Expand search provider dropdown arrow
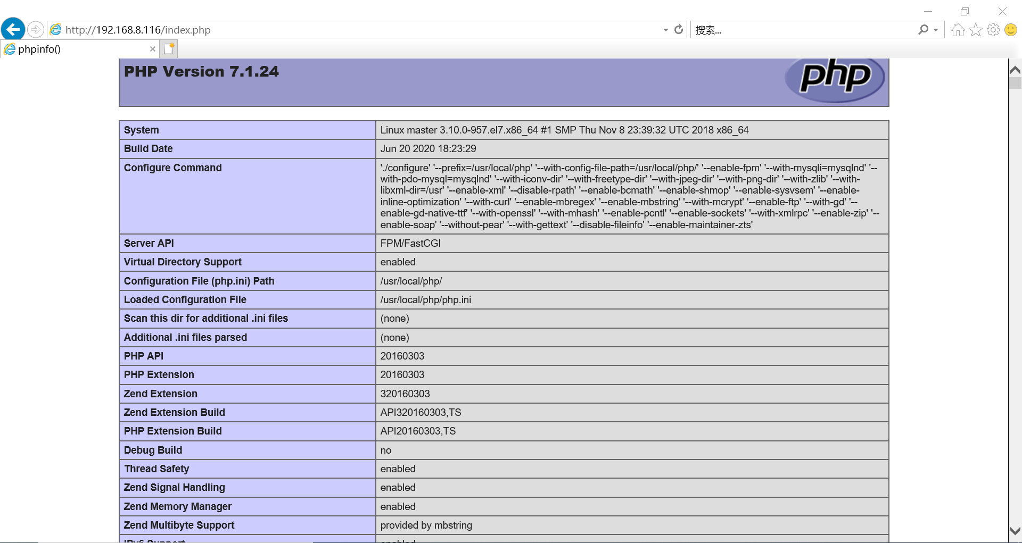The width and height of the screenshot is (1022, 543). click(x=936, y=30)
